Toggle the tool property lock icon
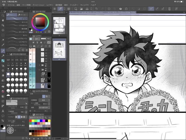This screenshot has height=140, width=186. (26, 103)
